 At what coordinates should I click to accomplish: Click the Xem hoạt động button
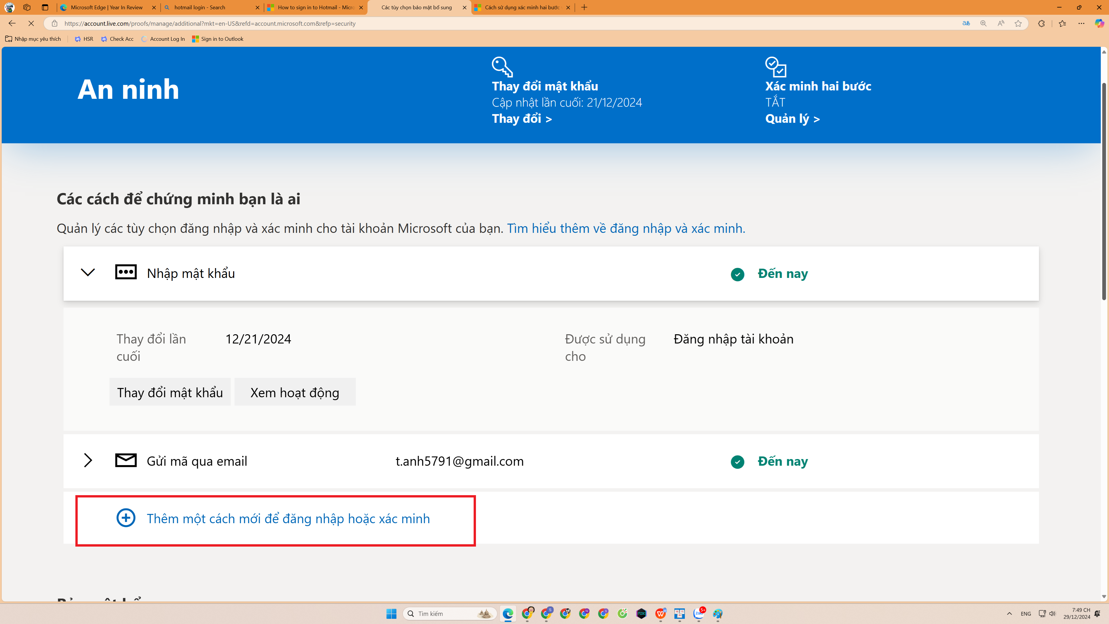click(295, 392)
